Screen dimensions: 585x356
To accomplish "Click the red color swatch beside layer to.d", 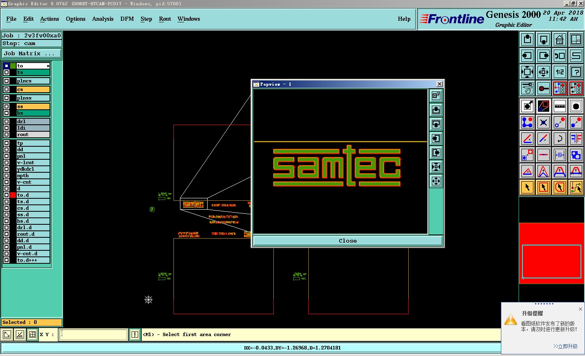I will [13, 195].
